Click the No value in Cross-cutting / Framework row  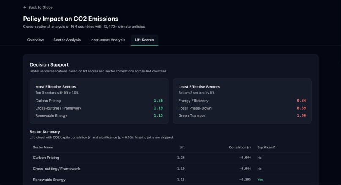[x=259, y=169]
